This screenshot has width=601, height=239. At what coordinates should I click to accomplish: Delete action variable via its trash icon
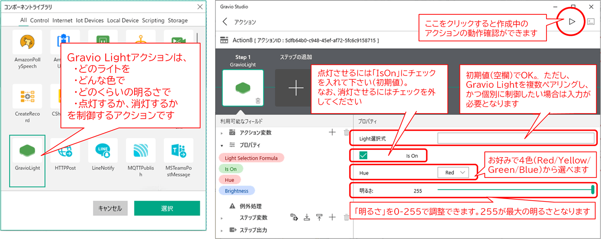347,132
